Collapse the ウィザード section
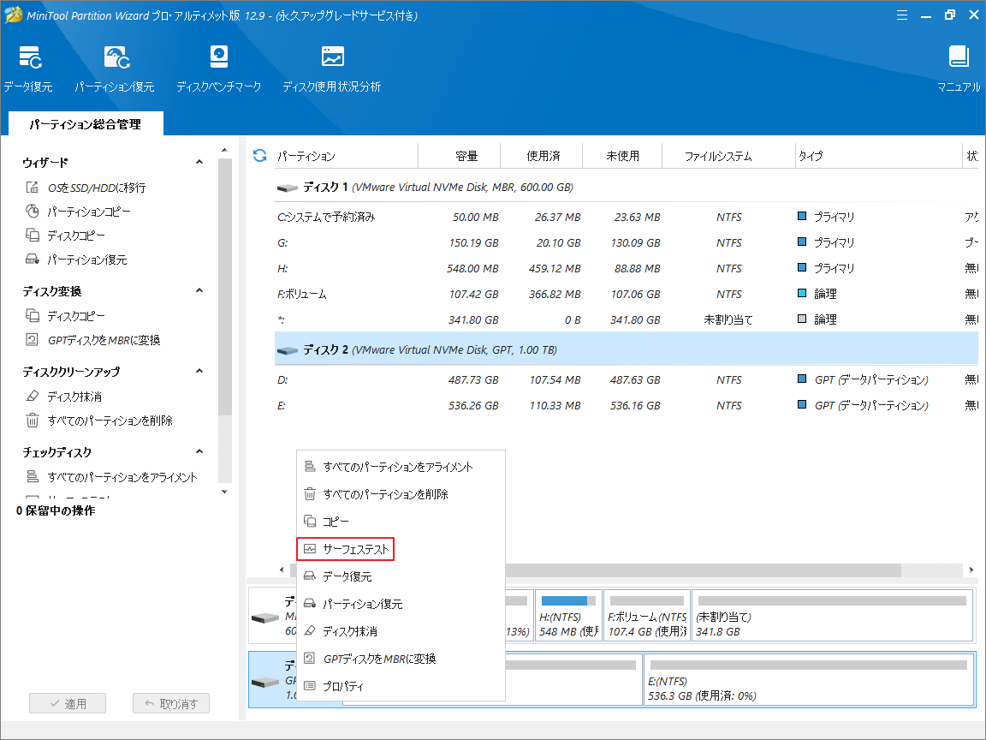The width and height of the screenshot is (986, 740). click(199, 163)
